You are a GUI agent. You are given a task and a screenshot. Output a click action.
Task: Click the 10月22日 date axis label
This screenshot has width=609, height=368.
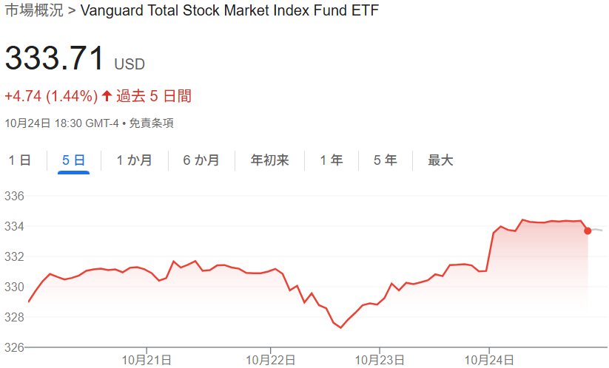[x=270, y=360]
